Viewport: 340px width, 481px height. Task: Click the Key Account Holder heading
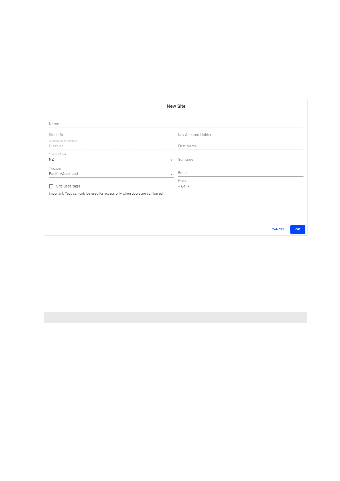[195, 135]
